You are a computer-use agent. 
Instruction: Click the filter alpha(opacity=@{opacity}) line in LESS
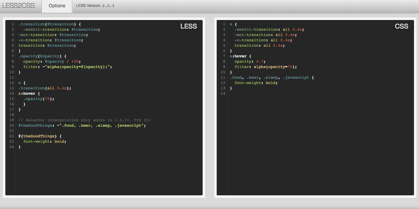pos(68,67)
